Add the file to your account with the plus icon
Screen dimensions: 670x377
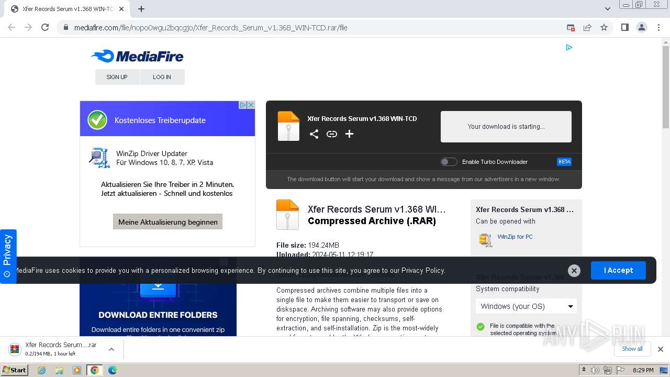click(350, 134)
